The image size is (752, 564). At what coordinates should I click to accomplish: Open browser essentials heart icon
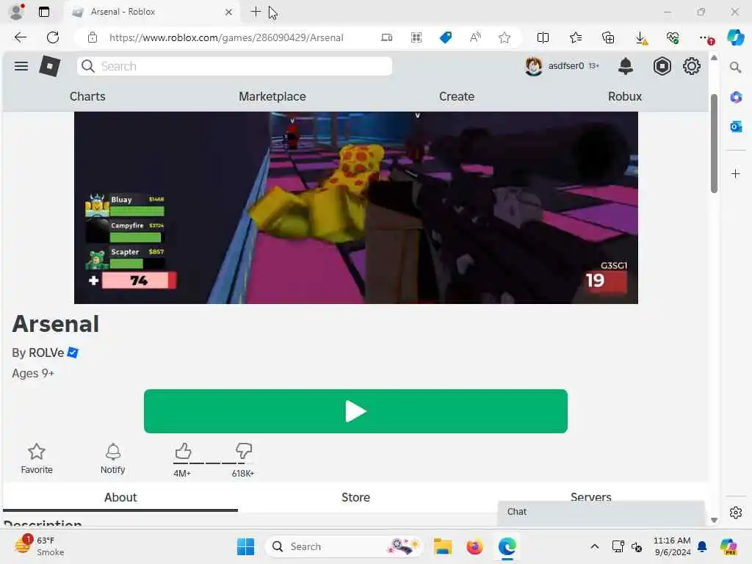coord(673,37)
